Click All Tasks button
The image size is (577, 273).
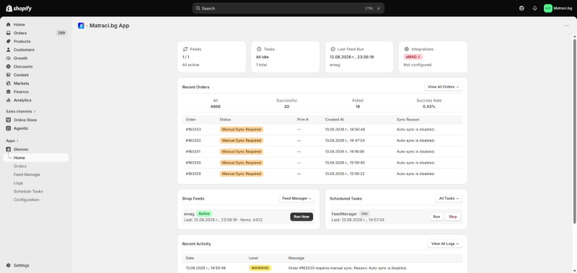click(449, 198)
